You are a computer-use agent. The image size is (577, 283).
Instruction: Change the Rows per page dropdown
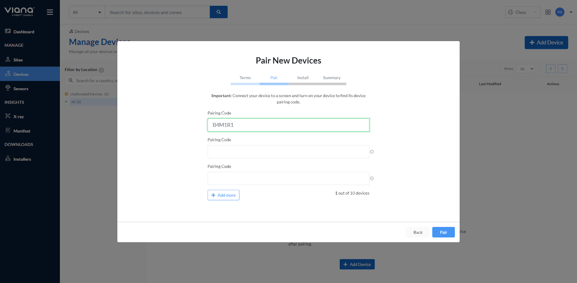coord(525,69)
